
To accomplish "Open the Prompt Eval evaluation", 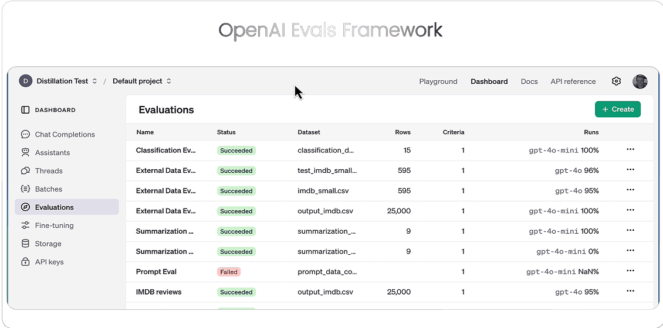I will pyautogui.click(x=156, y=272).
